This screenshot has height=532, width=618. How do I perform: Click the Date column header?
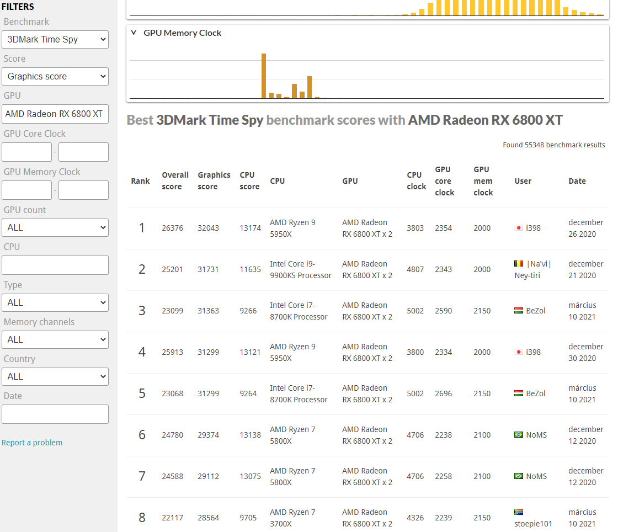coord(577,181)
